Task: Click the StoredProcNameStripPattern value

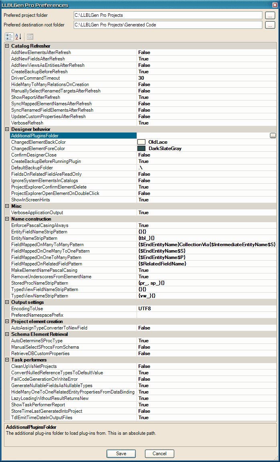Action: [151, 283]
